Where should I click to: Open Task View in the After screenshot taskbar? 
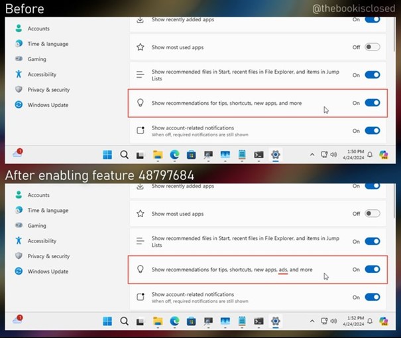[140, 321]
